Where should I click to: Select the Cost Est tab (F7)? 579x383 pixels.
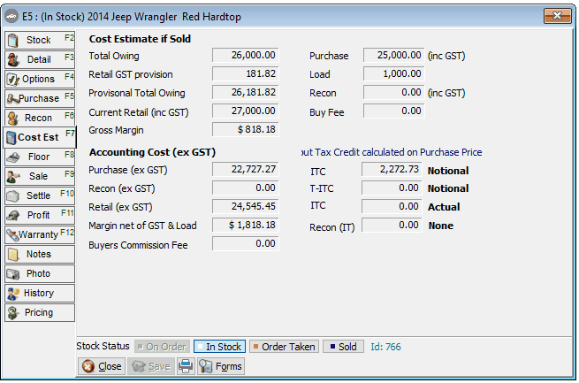[40, 137]
